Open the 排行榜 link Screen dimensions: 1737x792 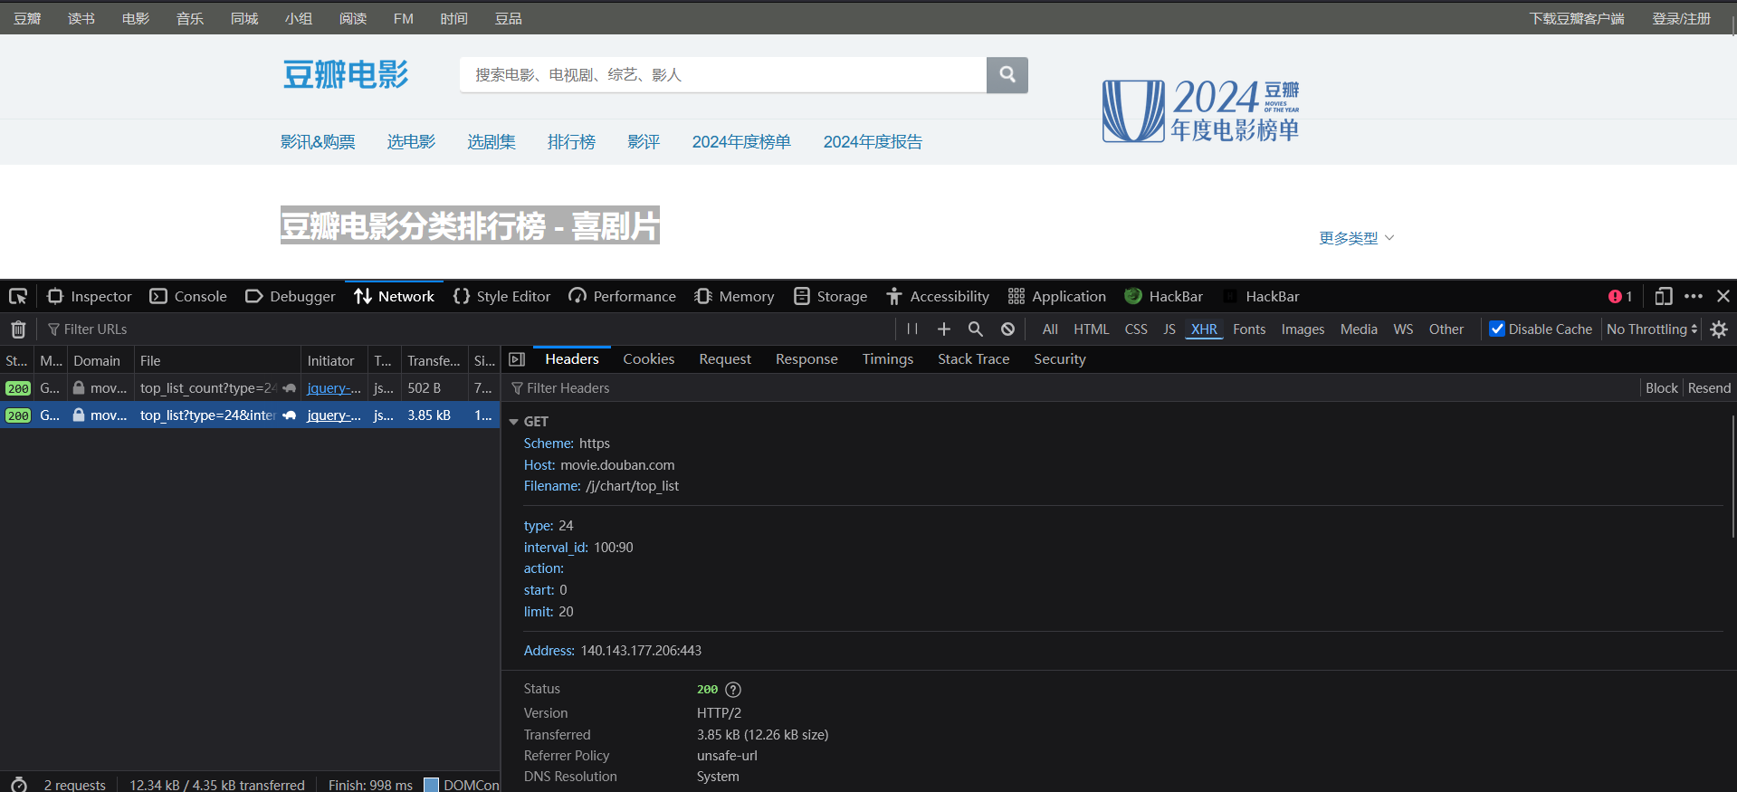pos(571,142)
